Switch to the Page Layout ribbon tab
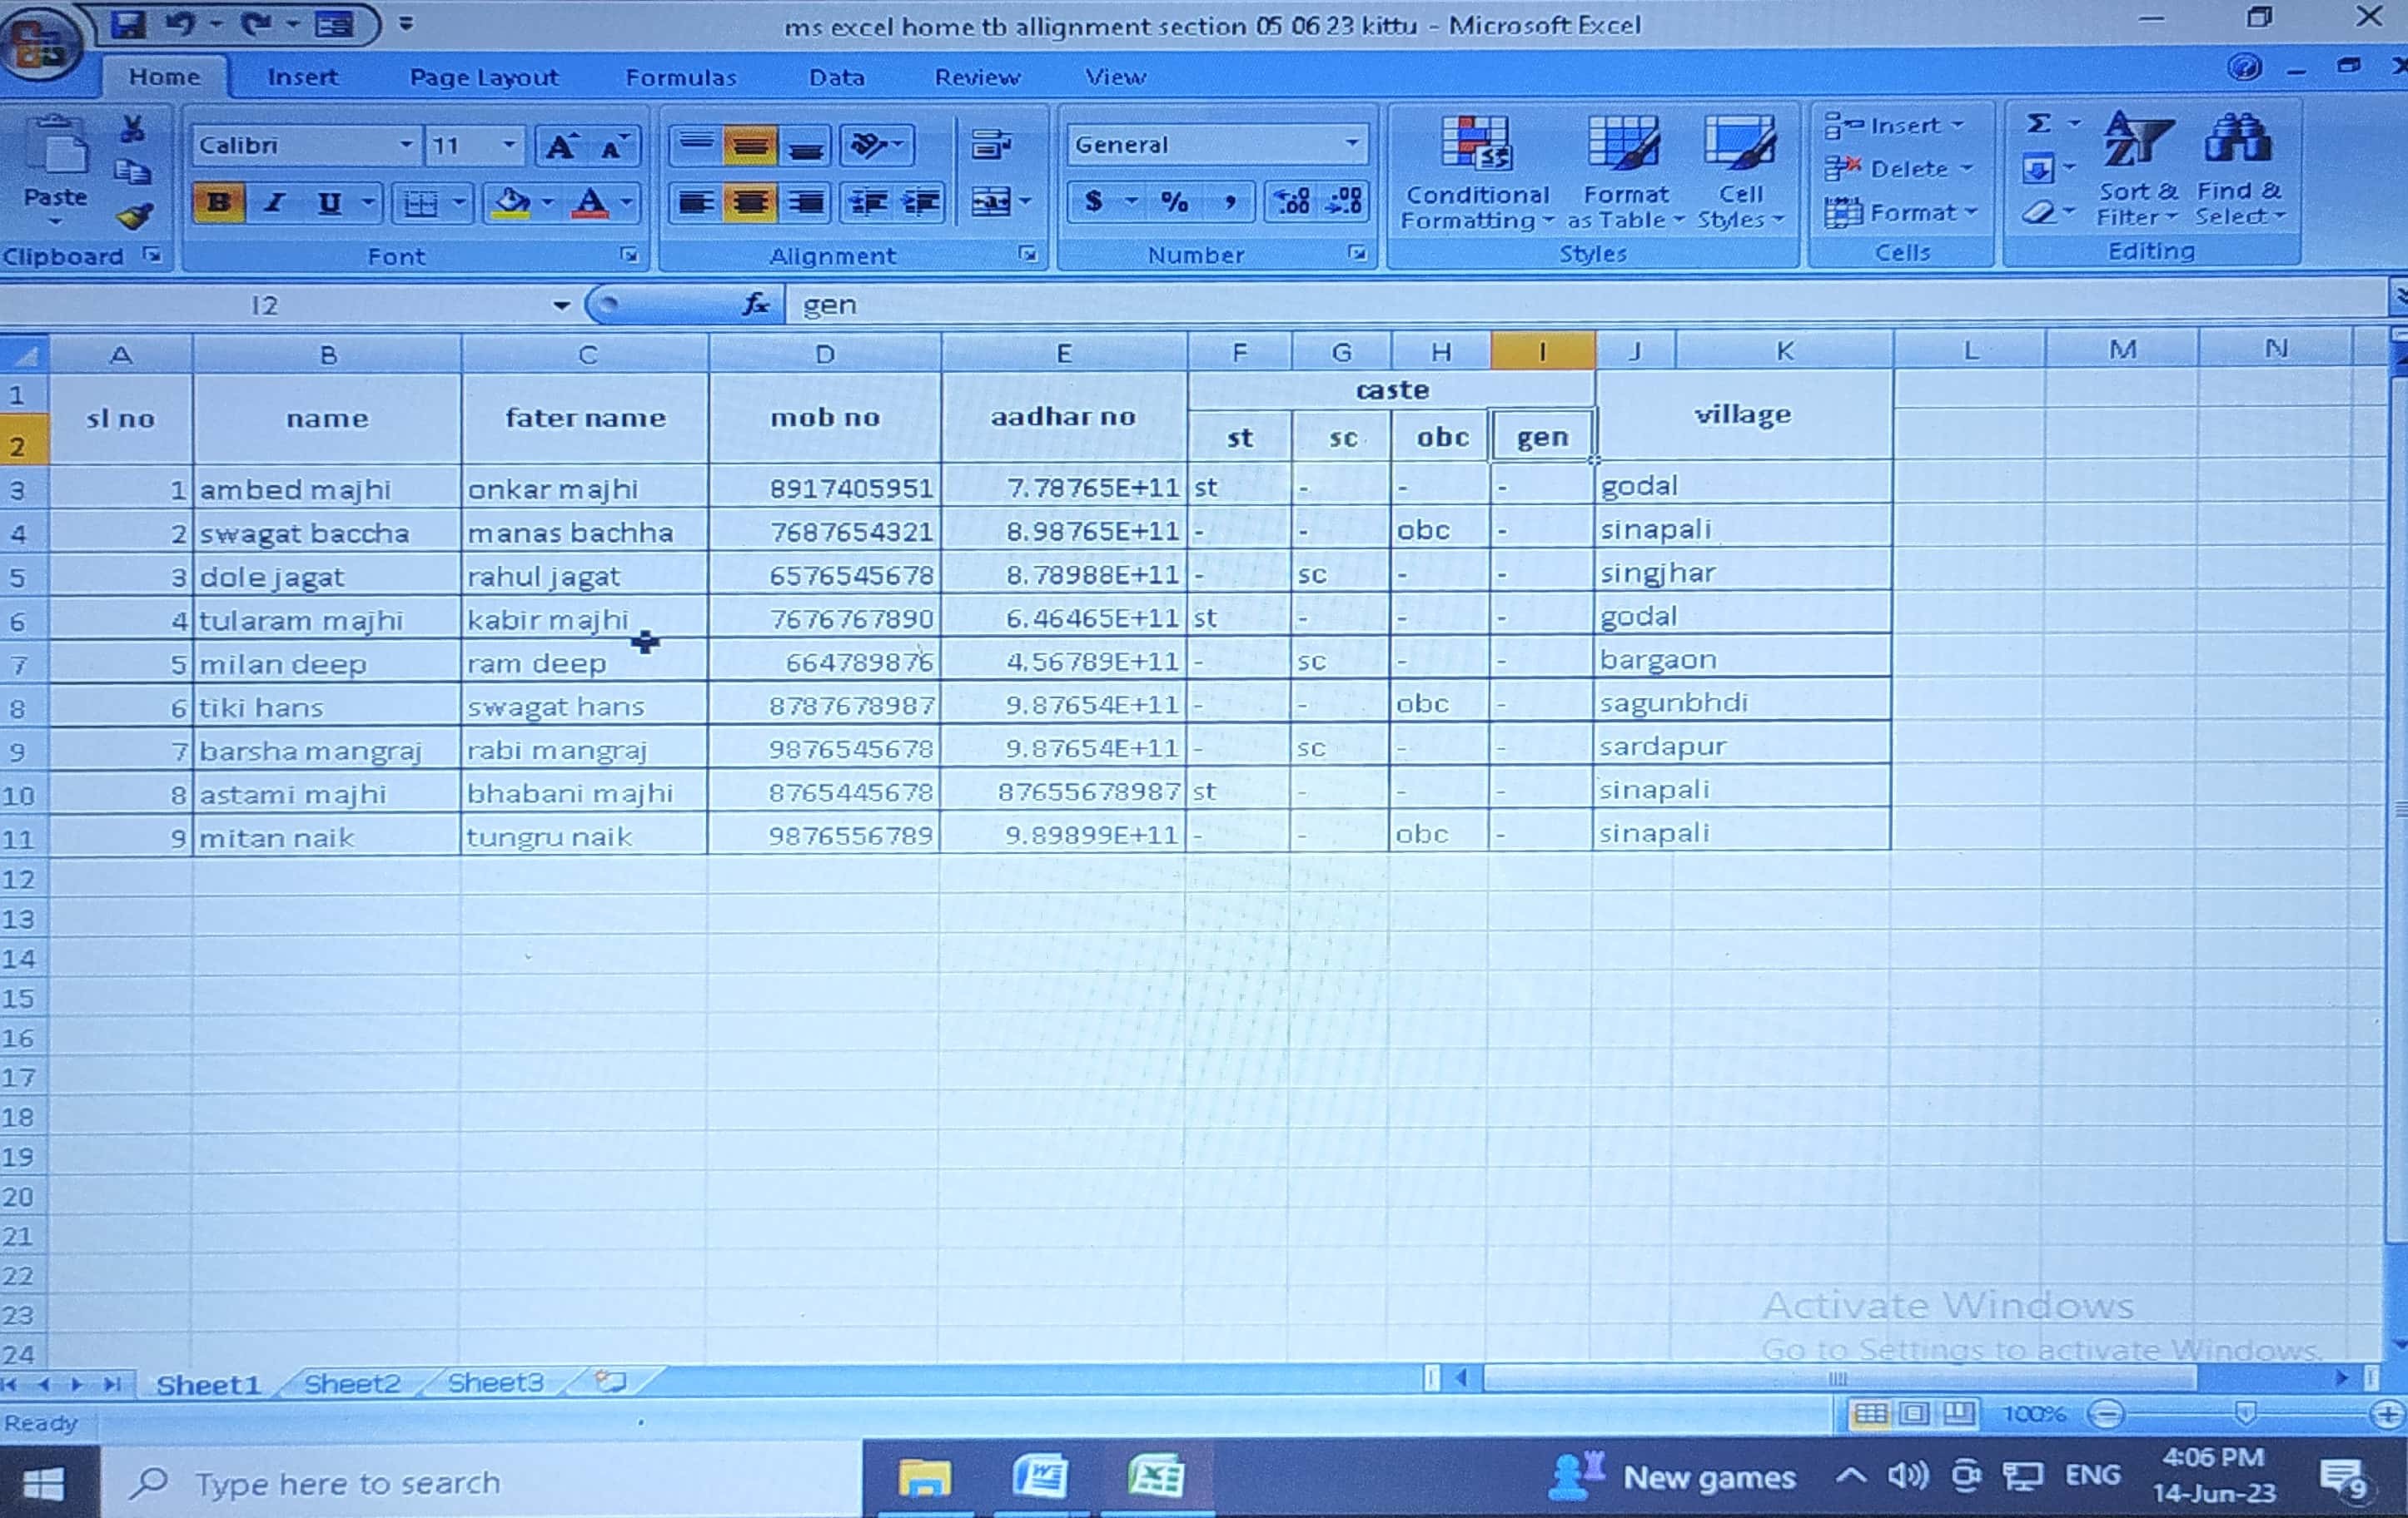Image resolution: width=2408 pixels, height=1518 pixels. pos(483,77)
